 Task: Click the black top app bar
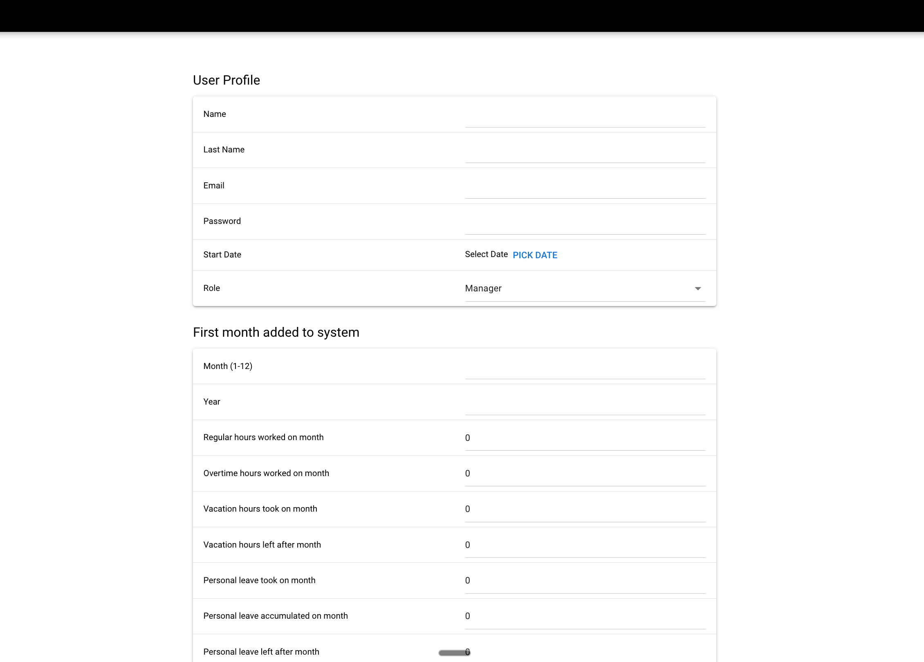pyautogui.click(x=462, y=16)
